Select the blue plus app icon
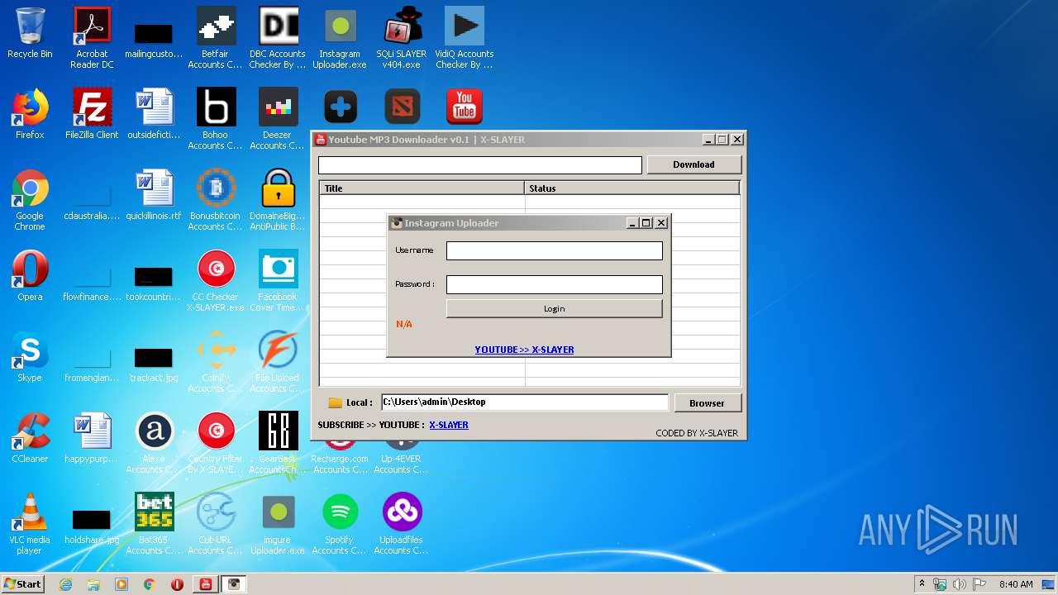1058x595 pixels. click(x=341, y=107)
